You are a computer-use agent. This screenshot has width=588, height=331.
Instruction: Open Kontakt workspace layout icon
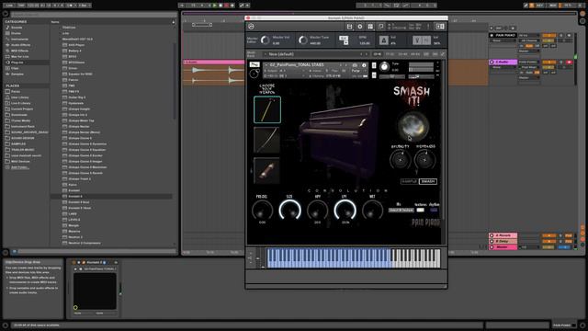[x=370, y=27]
